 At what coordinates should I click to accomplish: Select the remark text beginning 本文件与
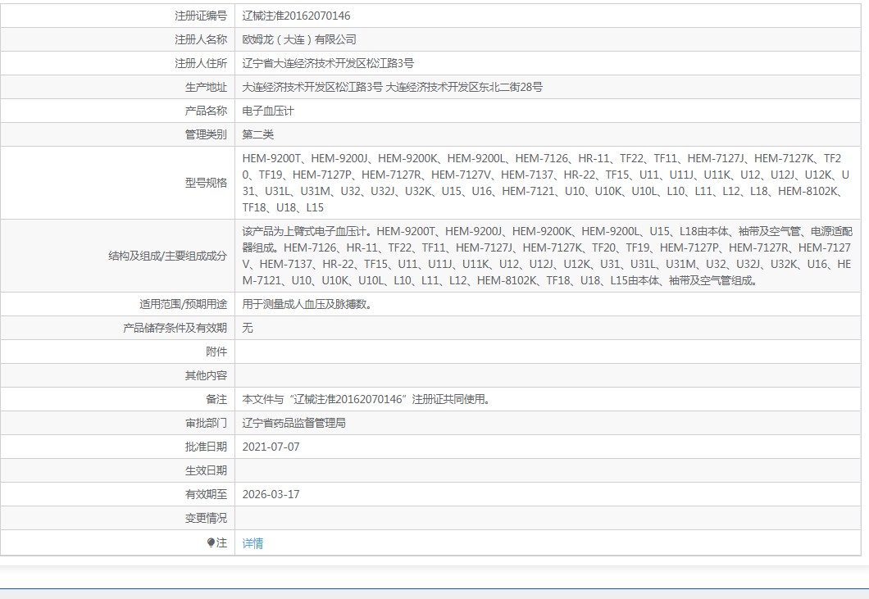tap(366, 400)
